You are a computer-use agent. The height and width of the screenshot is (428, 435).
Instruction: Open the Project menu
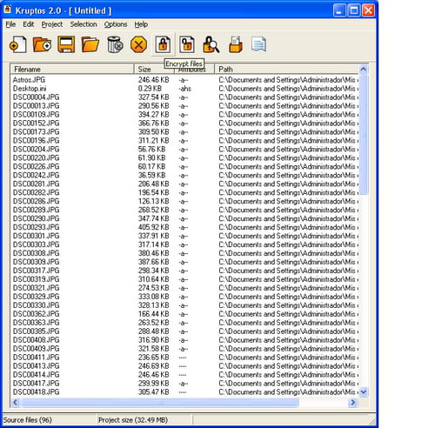coord(52,24)
